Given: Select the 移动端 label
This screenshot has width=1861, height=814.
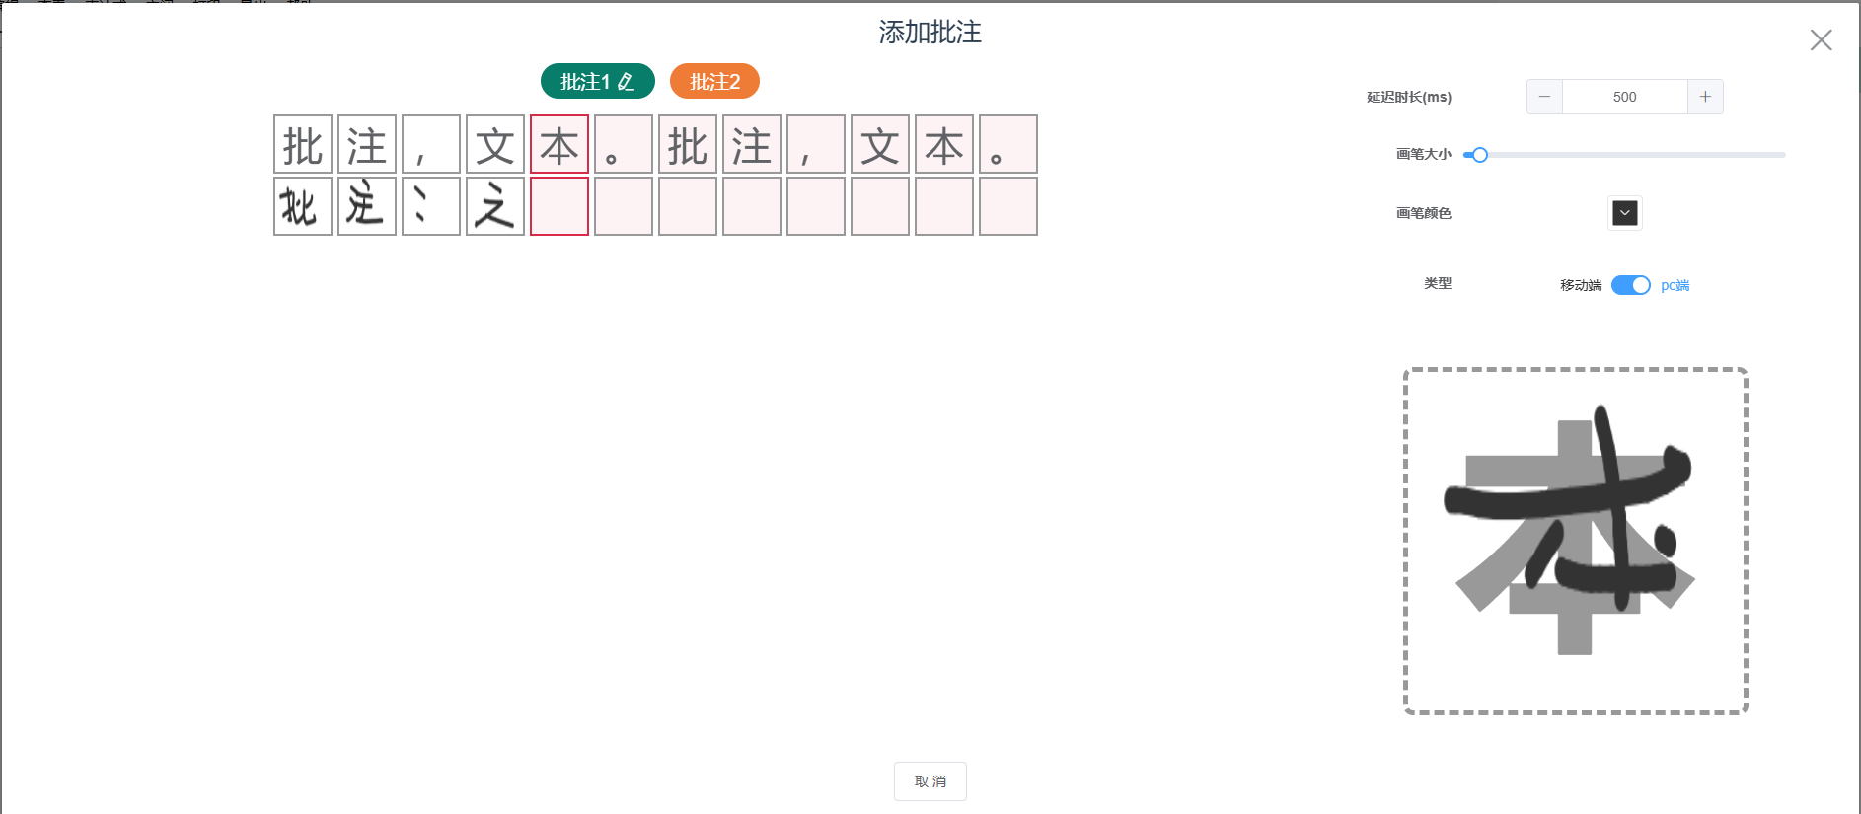Looking at the screenshot, I should click(x=1581, y=285).
